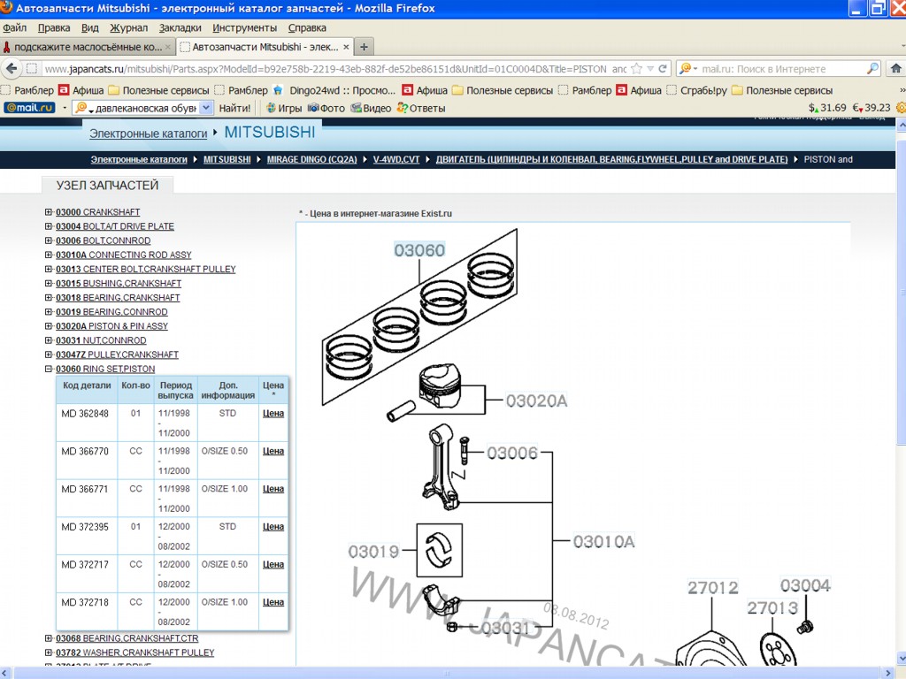The width and height of the screenshot is (906, 679).
Task: Click the 03010A label in the diagram
Action: tap(603, 542)
